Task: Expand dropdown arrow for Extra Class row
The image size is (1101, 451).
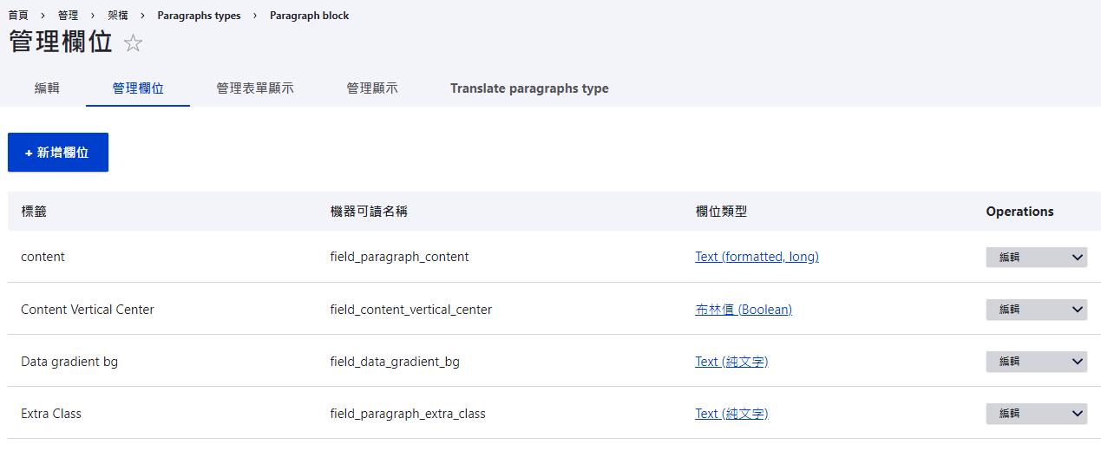Action: (1078, 415)
